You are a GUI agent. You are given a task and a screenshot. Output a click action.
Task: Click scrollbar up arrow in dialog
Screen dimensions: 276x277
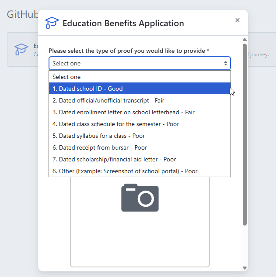coord(245,40)
